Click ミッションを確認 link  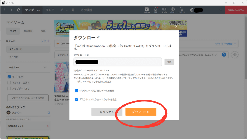point(225,44)
